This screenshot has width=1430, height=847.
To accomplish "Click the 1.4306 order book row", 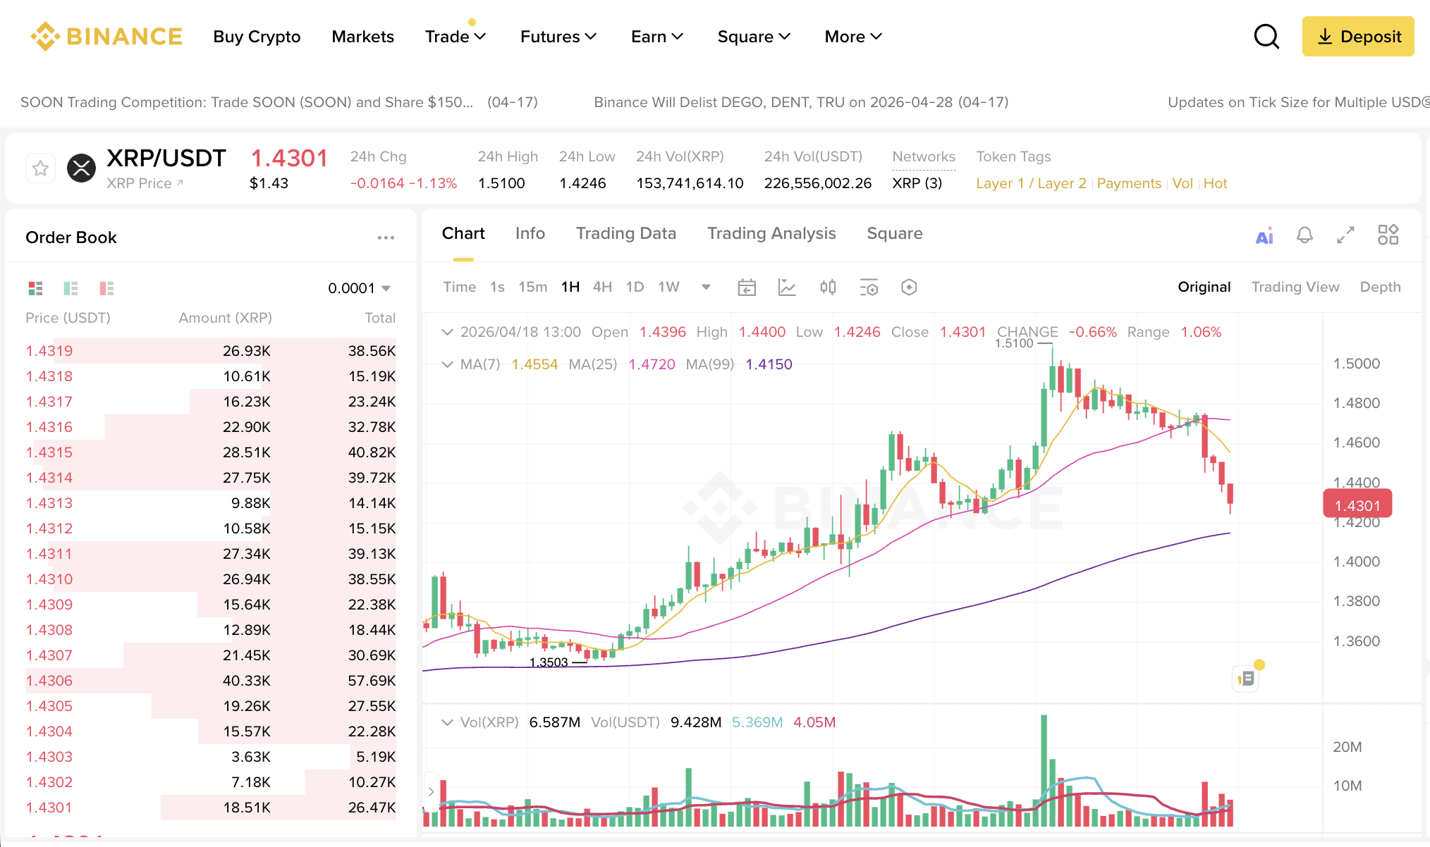I will click(x=210, y=681).
